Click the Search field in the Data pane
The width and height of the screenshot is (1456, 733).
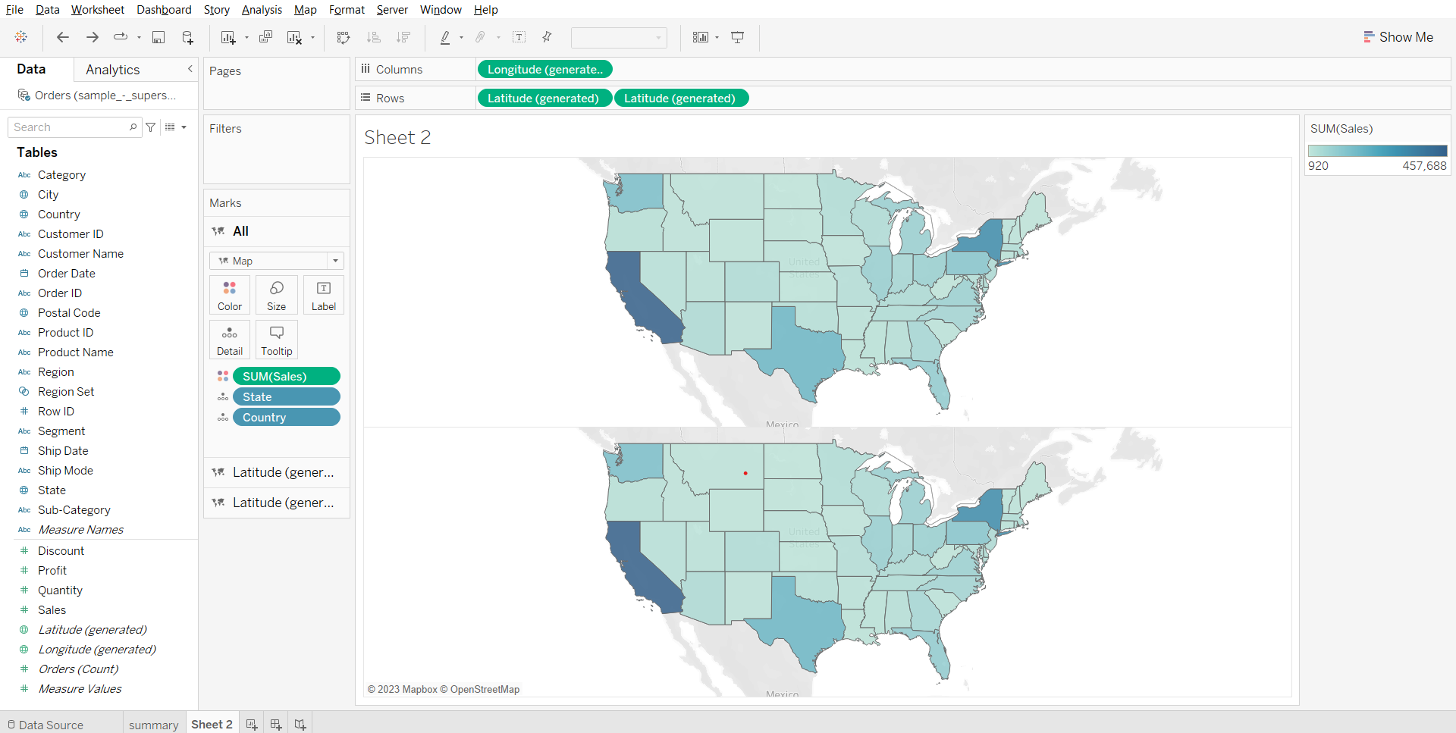70,127
